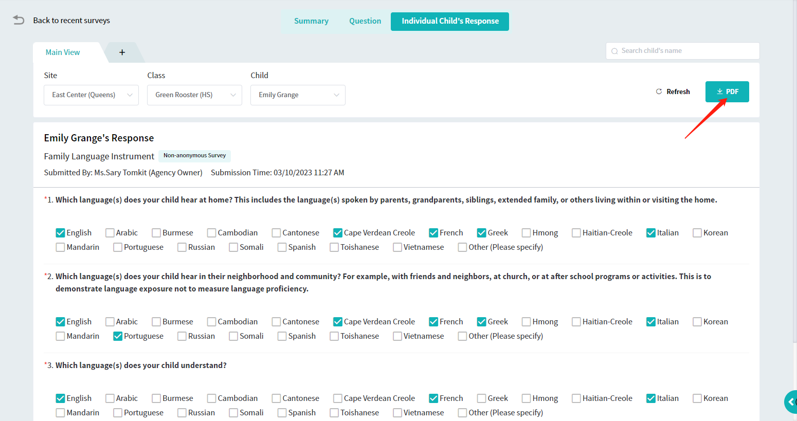Click the back arrow icon
The width and height of the screenshot is (797, 421).
point(19,20)
